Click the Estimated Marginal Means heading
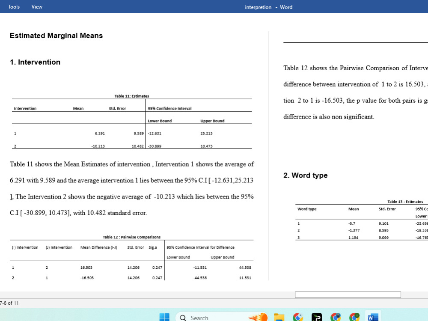 [56, 36]
